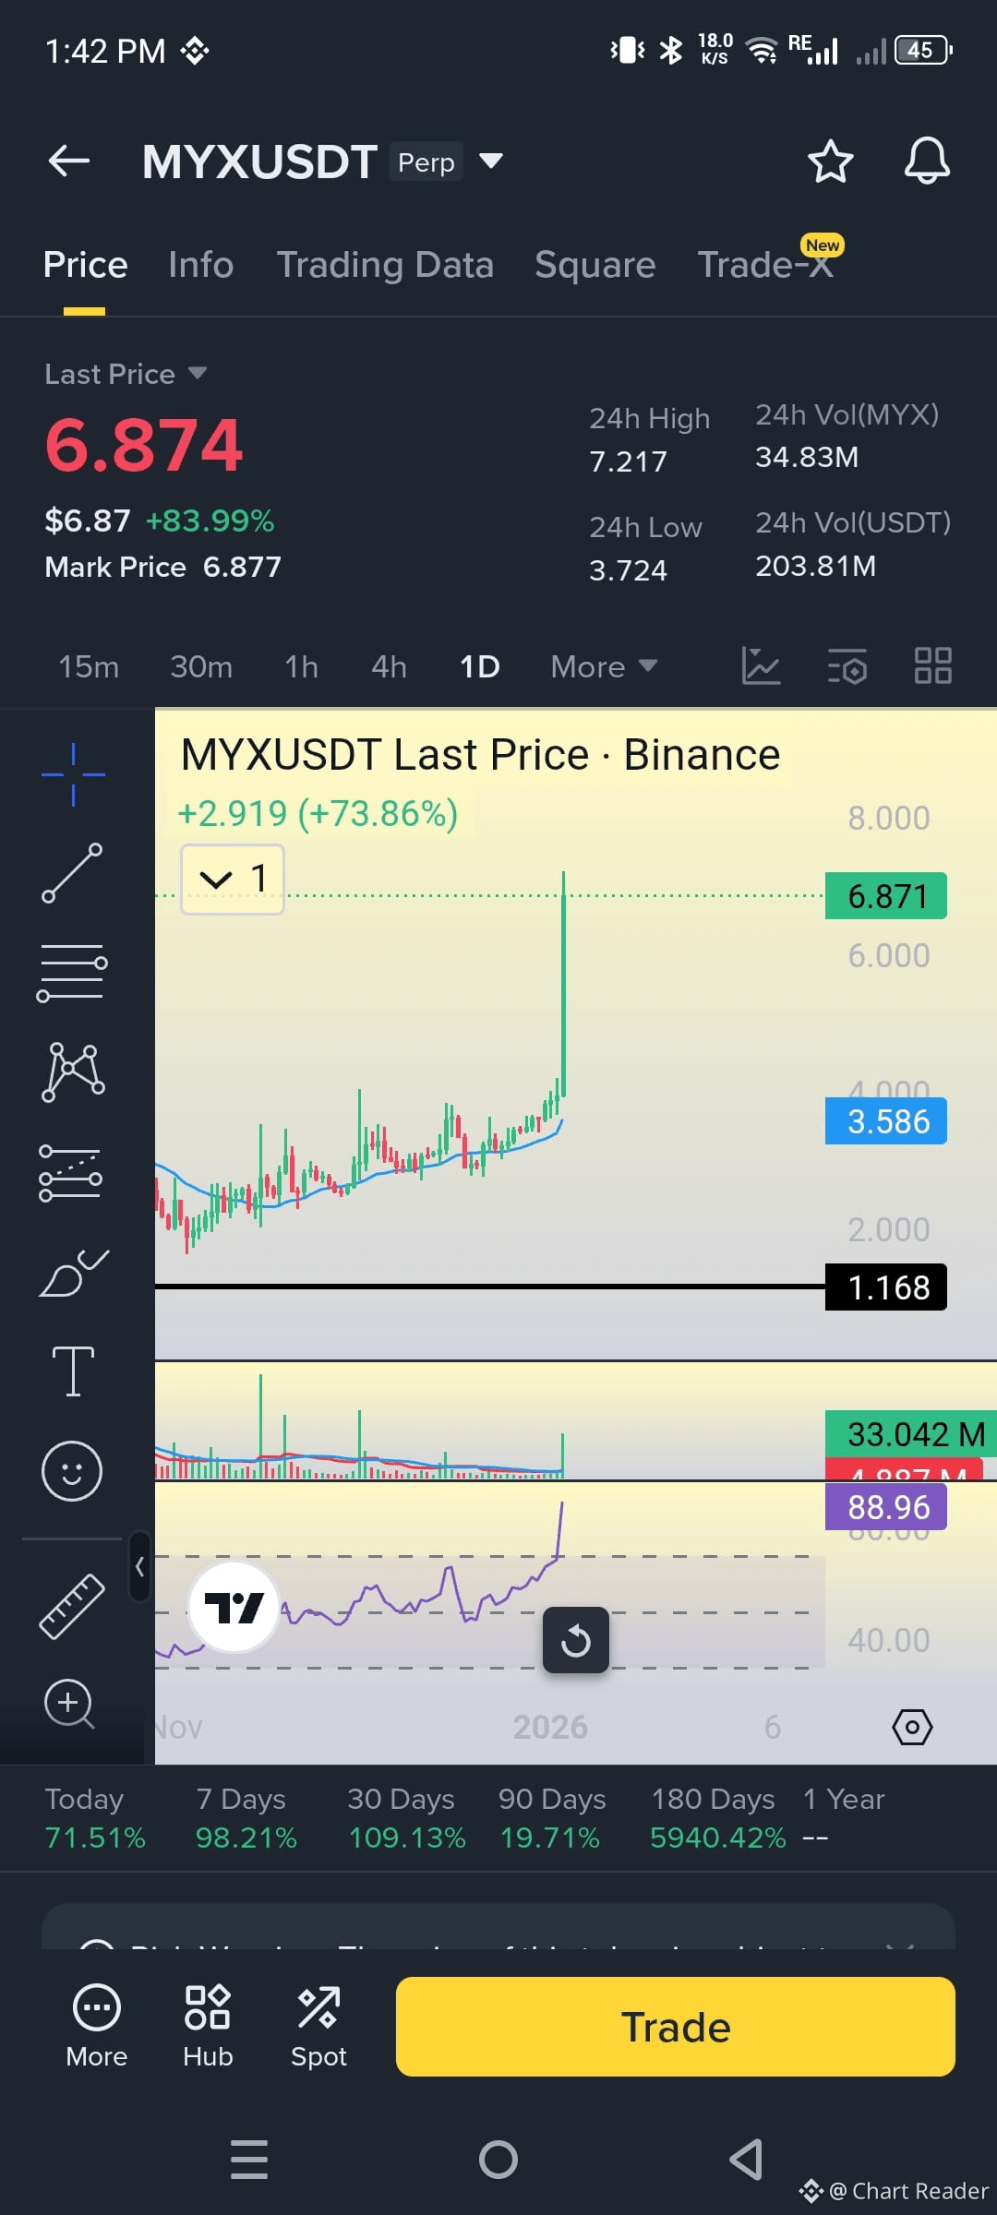
Task: Open chart axis settings hexagon icon
Action: coord(912,1727)
